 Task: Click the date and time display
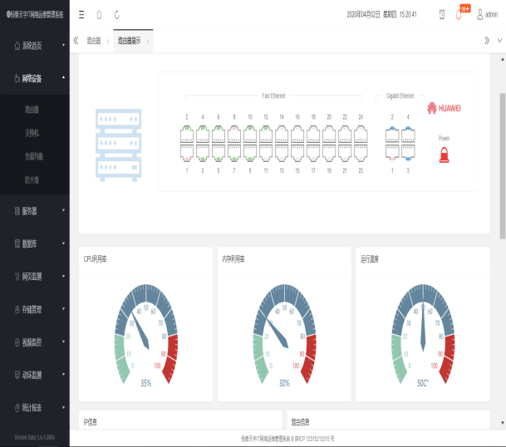(x=381, y=14)
